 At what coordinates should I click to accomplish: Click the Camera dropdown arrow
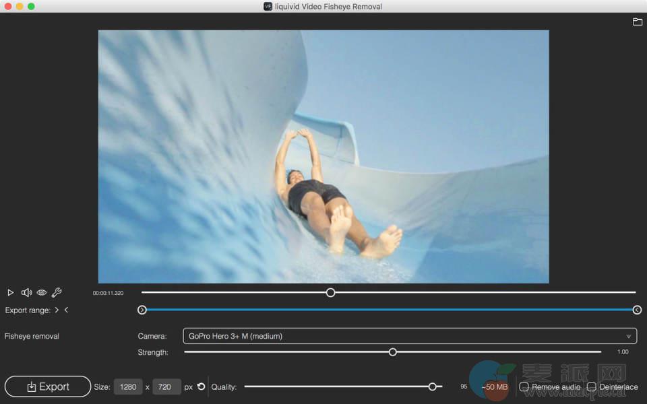pyautogui.click(x=628, y=336)
